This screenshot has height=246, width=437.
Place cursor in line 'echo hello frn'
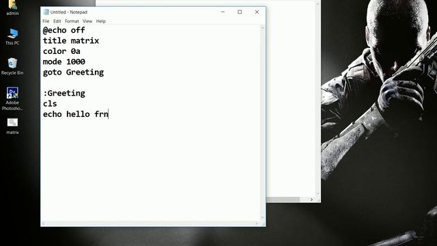coord(76,114)
